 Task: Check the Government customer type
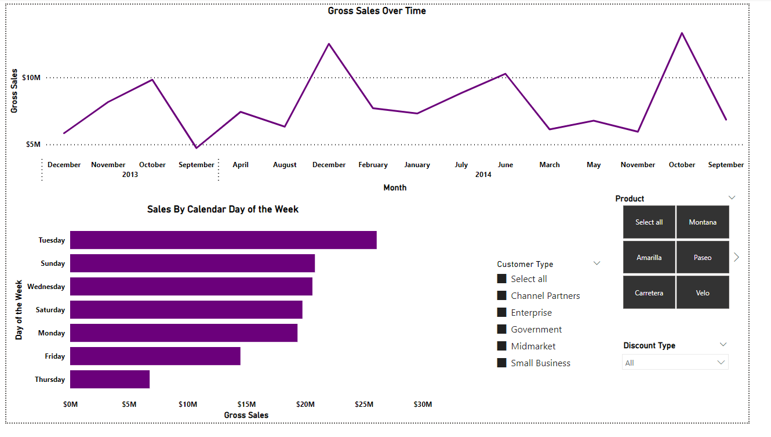coord(501,329)
